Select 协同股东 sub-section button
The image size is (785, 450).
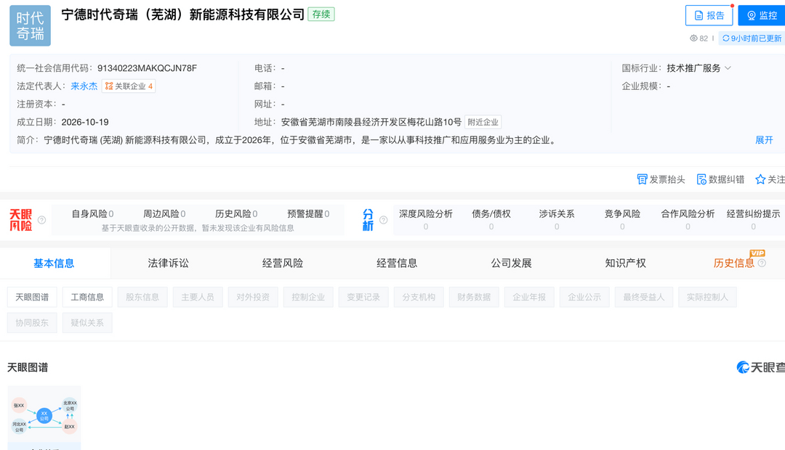[32, 323]
